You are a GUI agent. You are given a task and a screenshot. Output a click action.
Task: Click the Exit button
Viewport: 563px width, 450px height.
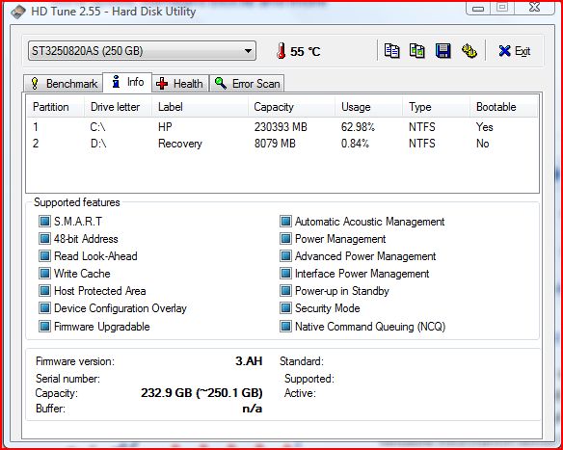(x=515, y=51)
